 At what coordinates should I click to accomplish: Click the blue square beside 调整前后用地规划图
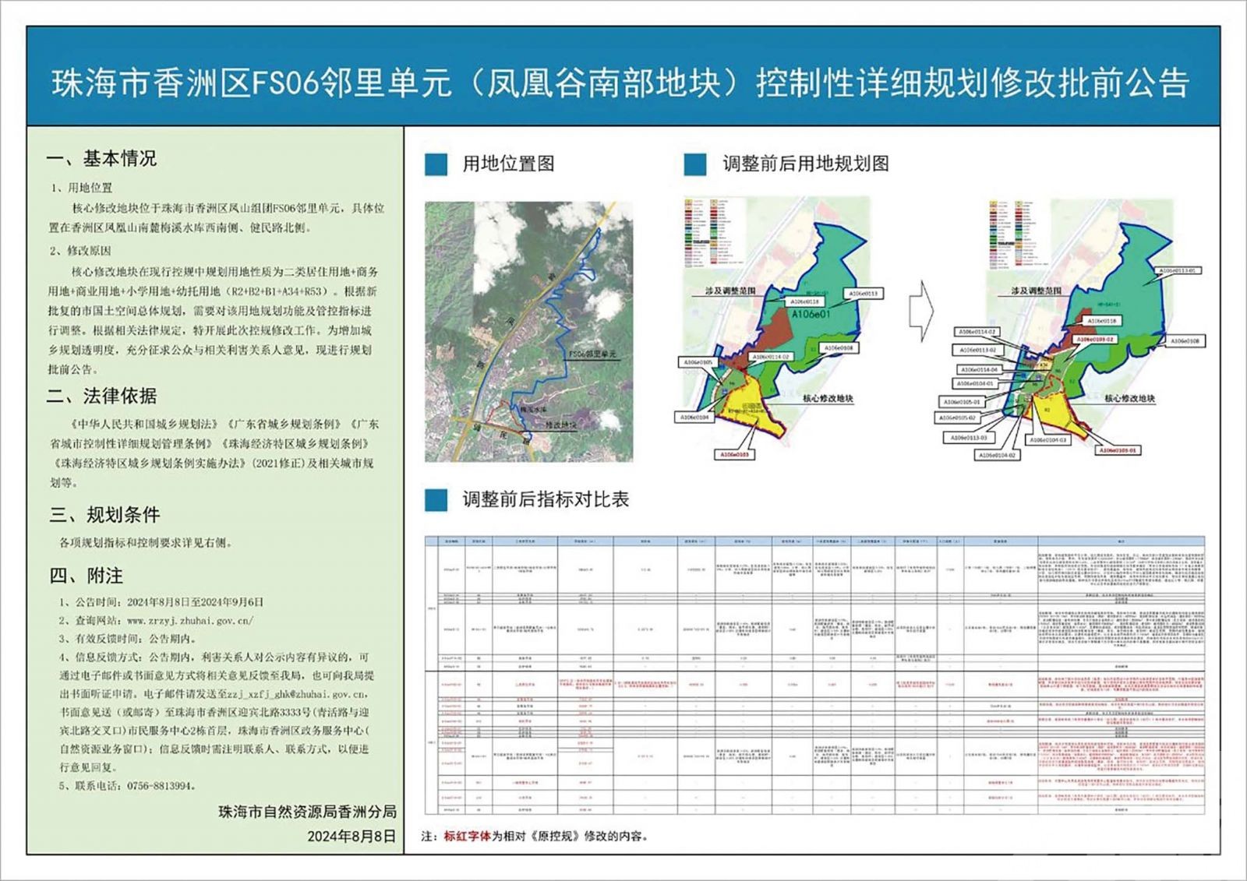pos(695,164)
